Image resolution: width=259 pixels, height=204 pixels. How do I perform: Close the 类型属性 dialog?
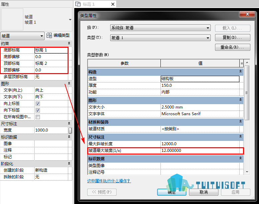click(247, 14)
